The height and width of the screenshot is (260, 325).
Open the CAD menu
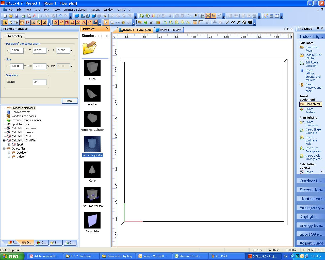[x=37, y=10]
